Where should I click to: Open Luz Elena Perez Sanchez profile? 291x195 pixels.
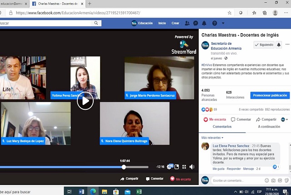tap(231, 146)
